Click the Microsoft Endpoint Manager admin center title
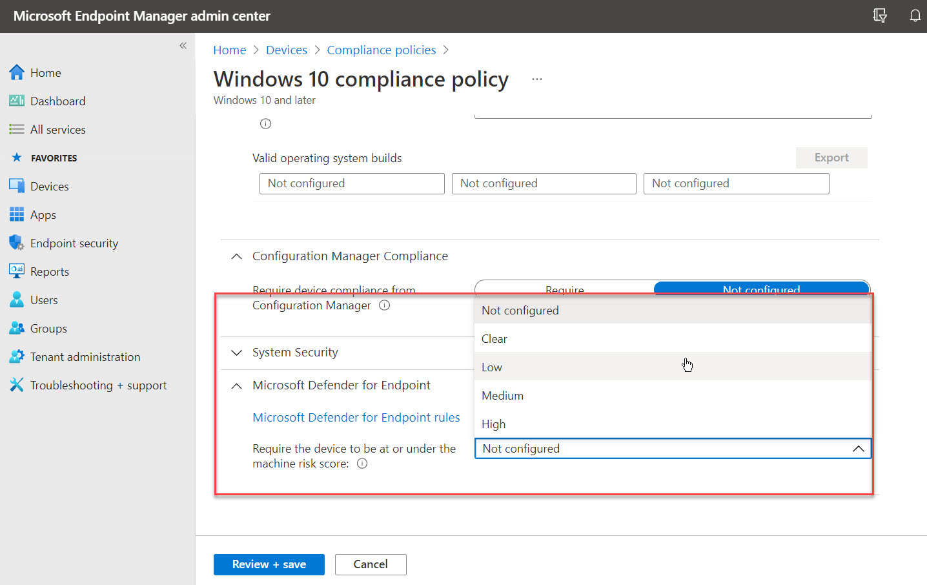The width and height of the screenshot is (927, 585). [x=142, y=16]
